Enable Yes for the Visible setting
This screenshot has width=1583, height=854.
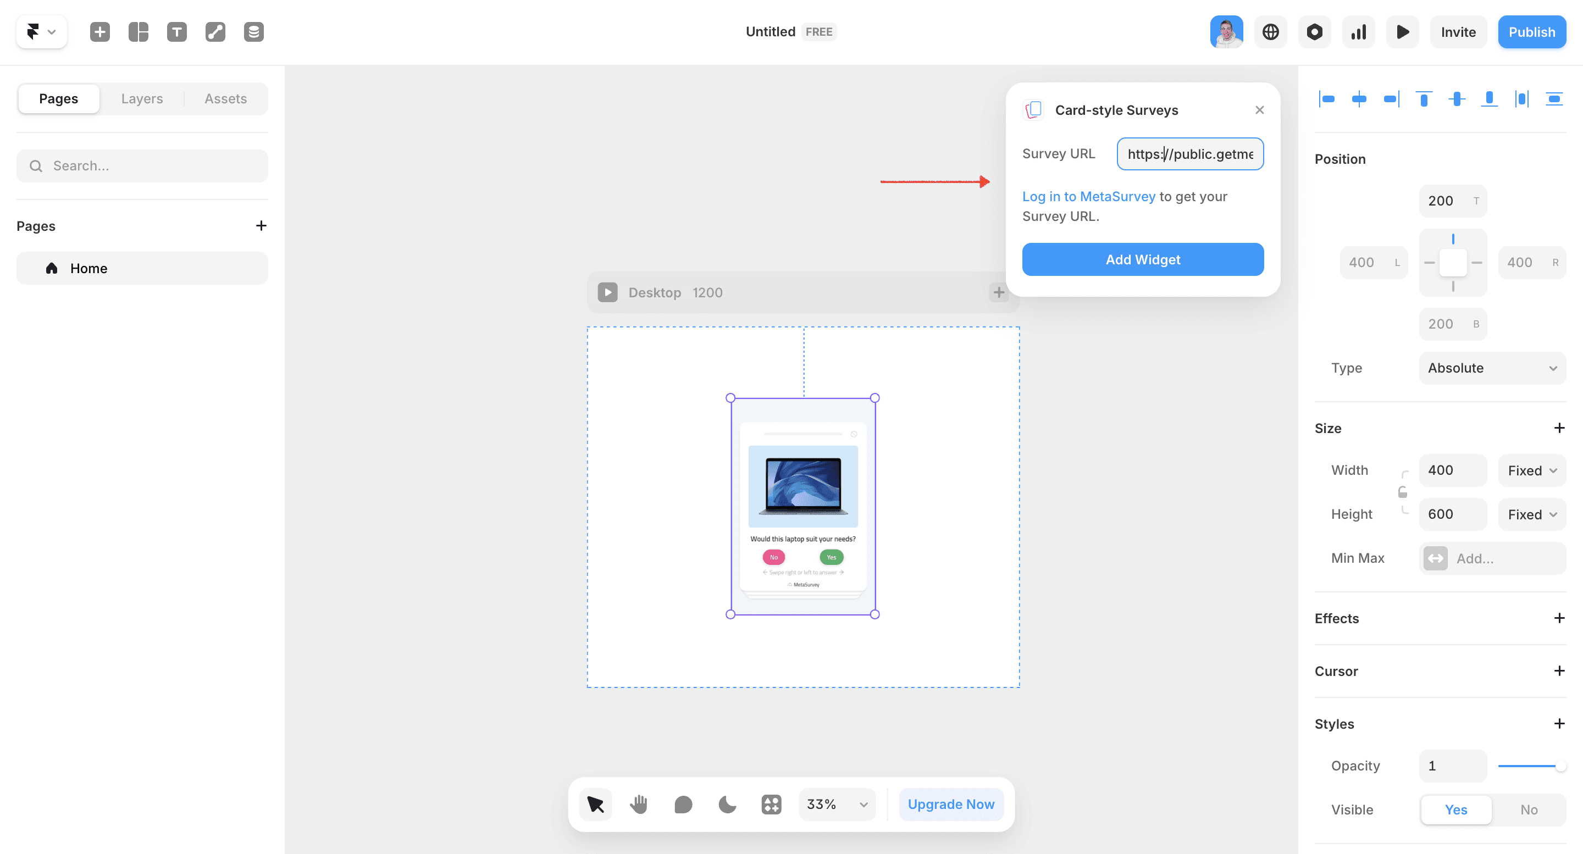coord(1456,810)
